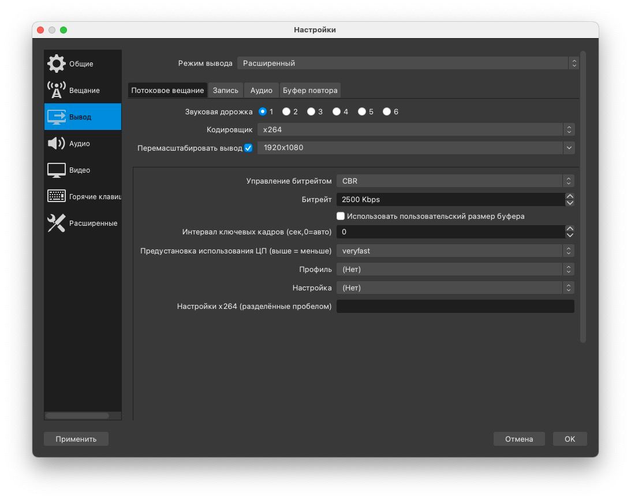Open General settings via gear icon
The height and width of the screenshot is (500, 631).
point(57,64)
